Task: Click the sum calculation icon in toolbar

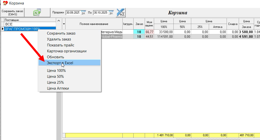Action: tap(121, 12)
